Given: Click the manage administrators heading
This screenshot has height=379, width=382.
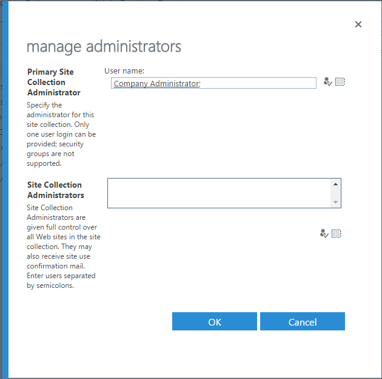Looking at the screenshot, I should (x=104, y=46).
